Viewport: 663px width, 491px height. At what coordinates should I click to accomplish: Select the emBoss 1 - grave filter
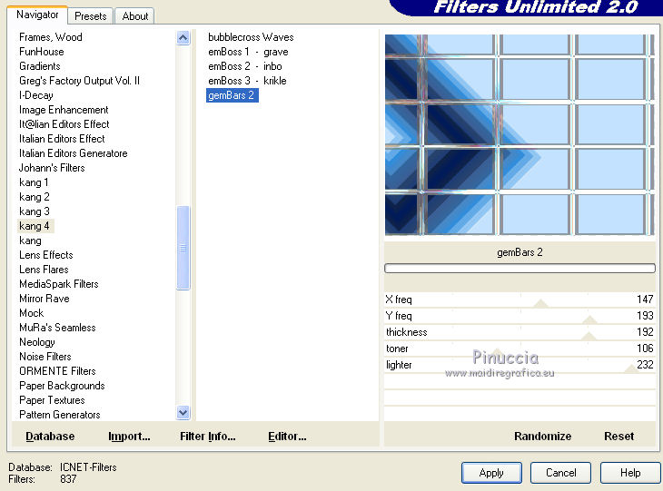248,52
